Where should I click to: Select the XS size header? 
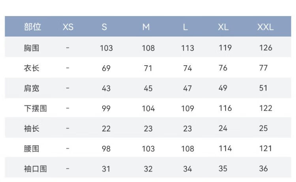pyautogui.click(x=68, y=27)
